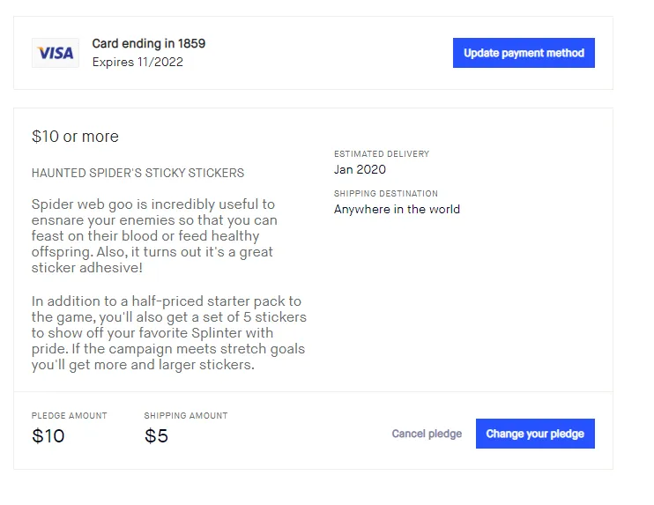Click the Spider web goo description paragraph
Viewport: 654px width, 505px height.
(154, 236)
